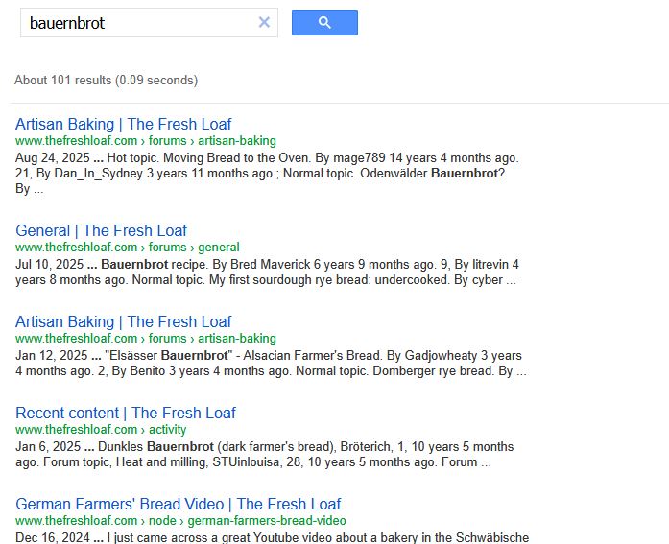Clear the search box with the X icon
This screenshot has width=669, height=544.
coord(264,22)
